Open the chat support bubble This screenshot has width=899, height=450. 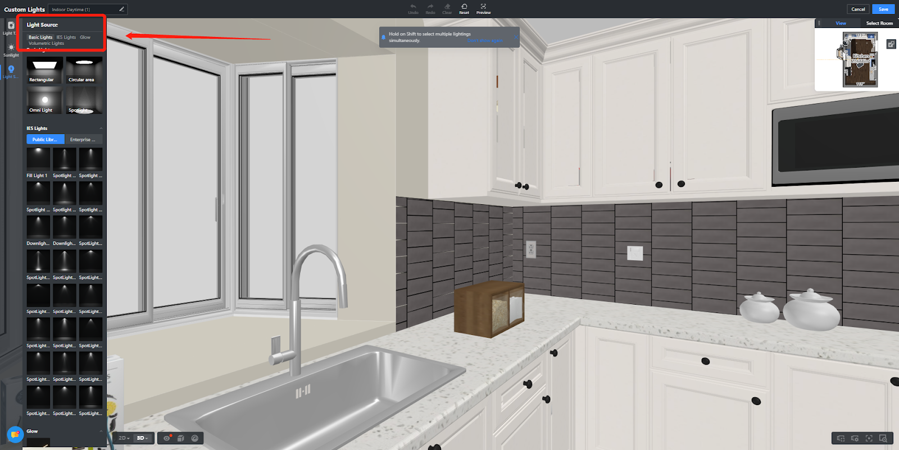tap(15, 434)
